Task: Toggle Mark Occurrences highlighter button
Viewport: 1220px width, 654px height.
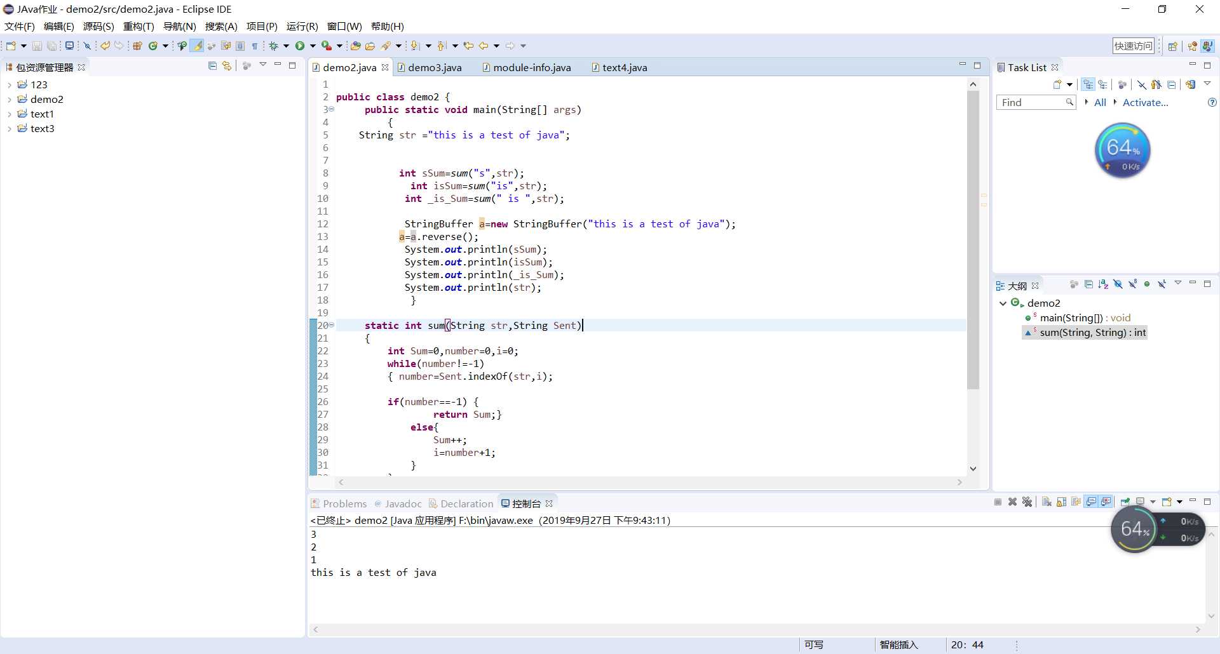Action: point(198,46)
